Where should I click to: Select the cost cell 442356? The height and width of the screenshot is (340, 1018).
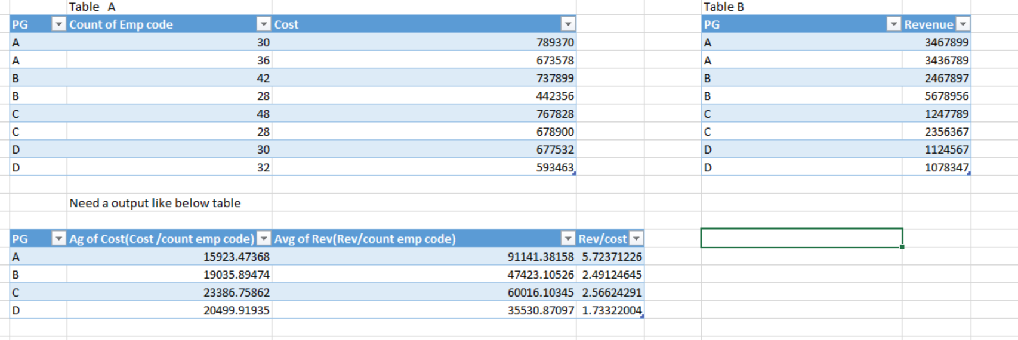pos(424,96)
